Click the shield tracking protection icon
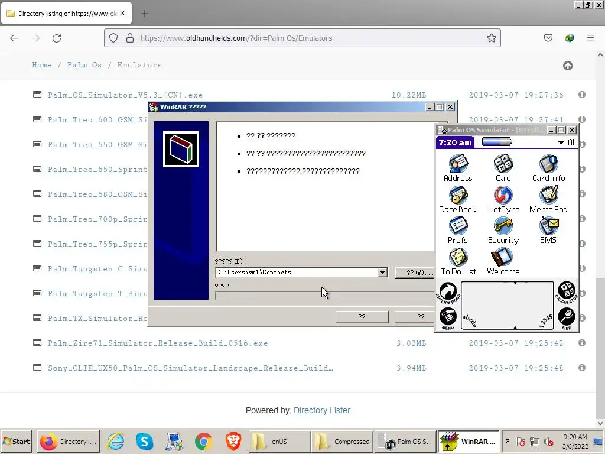Image resolution: width=605 pixels, height=454 pixels. click(x=113, y=38)
